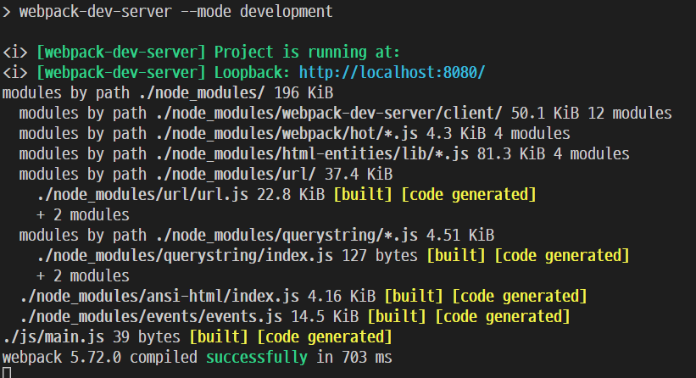
Task: Click the webpack/hot/*.js 4.3 KiB line
Action: pos(294,134)
